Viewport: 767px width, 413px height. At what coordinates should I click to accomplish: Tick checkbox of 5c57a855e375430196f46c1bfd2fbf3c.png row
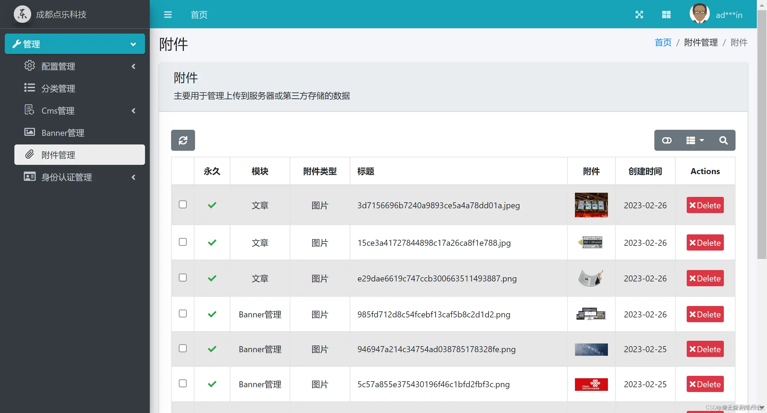click(x=182, y=383)
